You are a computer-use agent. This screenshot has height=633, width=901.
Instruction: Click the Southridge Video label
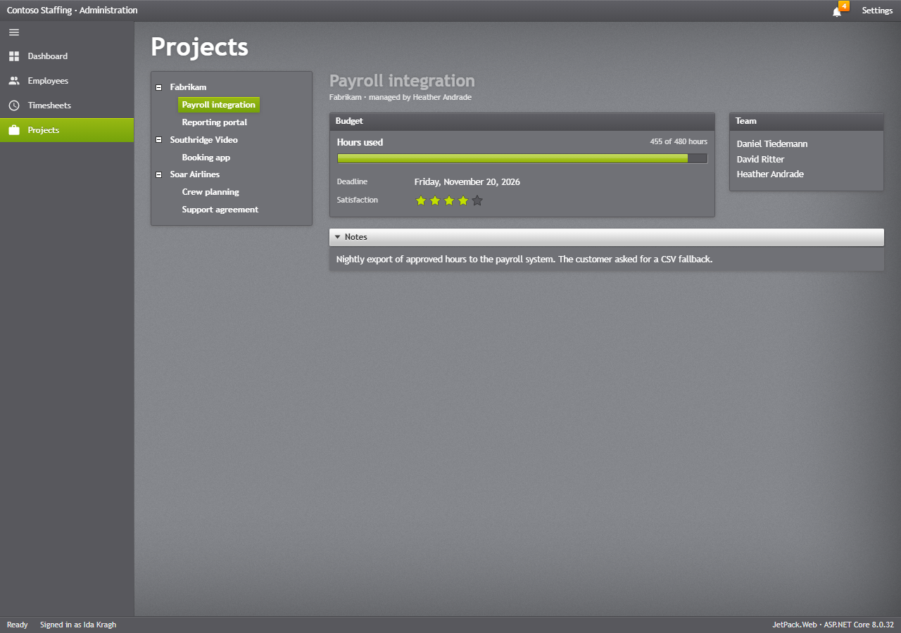coord(204,140)
